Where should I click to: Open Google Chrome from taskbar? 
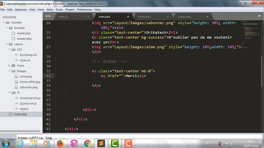(x=87, y=143)
